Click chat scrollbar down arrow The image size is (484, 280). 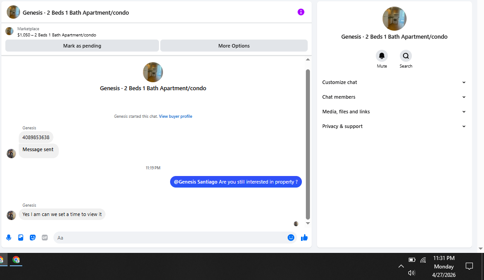point(308,223)
